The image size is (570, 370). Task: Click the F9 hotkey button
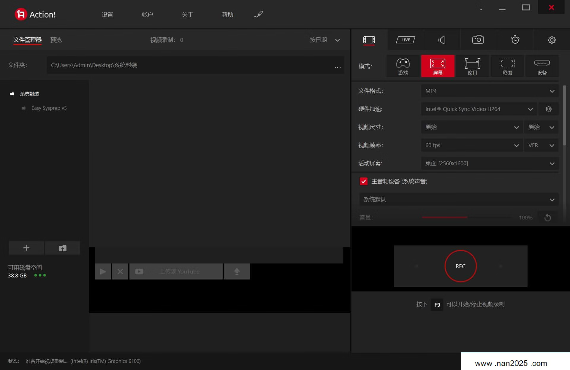[x=437, y=305]
